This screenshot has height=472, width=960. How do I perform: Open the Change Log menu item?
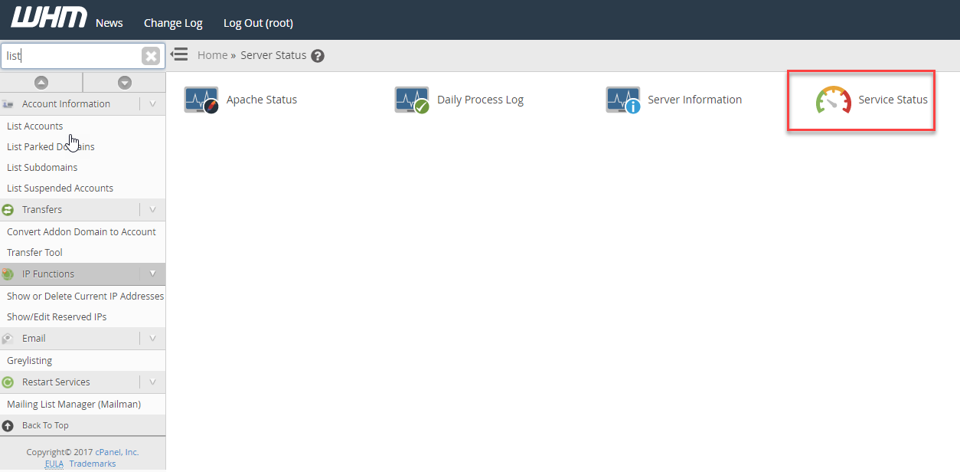tap(173, 23)
